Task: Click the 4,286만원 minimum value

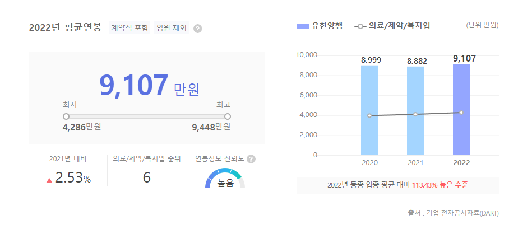Action: coord(82,127)
